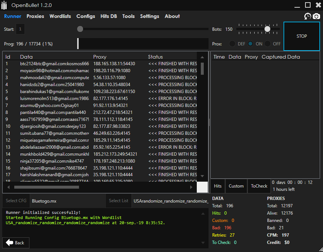The height and width of the screenshot is (252, 323).
Task: Select row with moyasin98@hotmail.com
Action: [100, 71]
